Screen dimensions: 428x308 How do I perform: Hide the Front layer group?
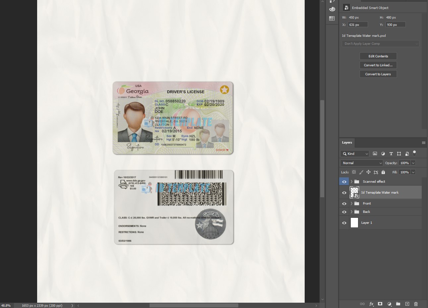pyautogui.click(x=344, y=204)
